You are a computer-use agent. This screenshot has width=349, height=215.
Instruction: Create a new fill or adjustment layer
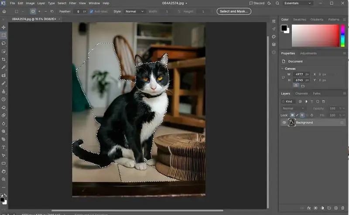click(322, 208)
